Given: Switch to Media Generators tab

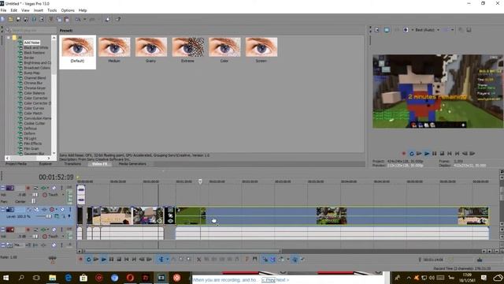Looking at the screenshot, I should [132, 164].
